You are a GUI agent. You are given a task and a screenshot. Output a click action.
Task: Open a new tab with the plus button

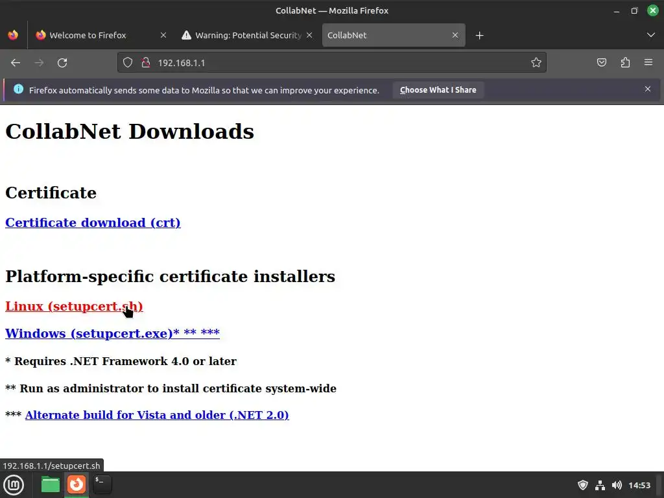click(479, 36)
